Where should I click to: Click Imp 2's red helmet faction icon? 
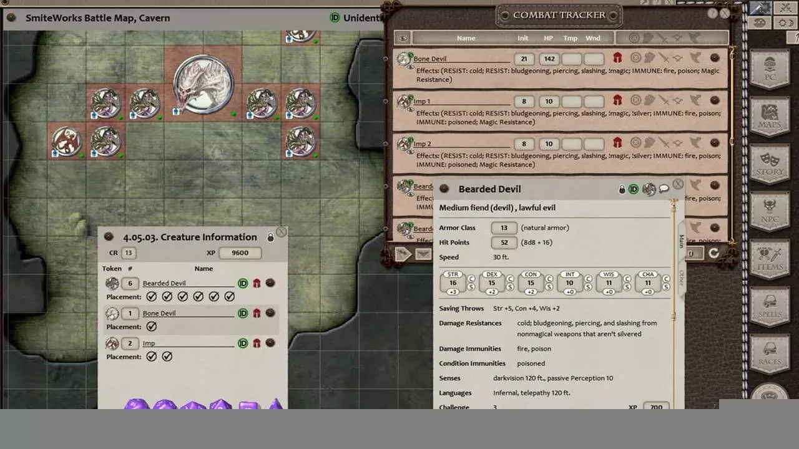click(x=617, y=143)
